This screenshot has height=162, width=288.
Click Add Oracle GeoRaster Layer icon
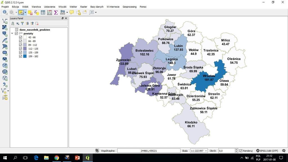click(x=5, y=59)
